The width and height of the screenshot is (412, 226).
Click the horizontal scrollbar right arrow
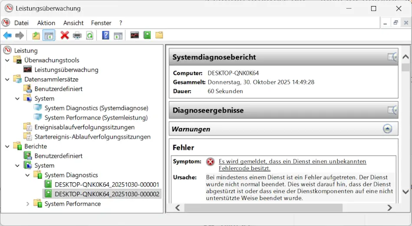point(389,208)
